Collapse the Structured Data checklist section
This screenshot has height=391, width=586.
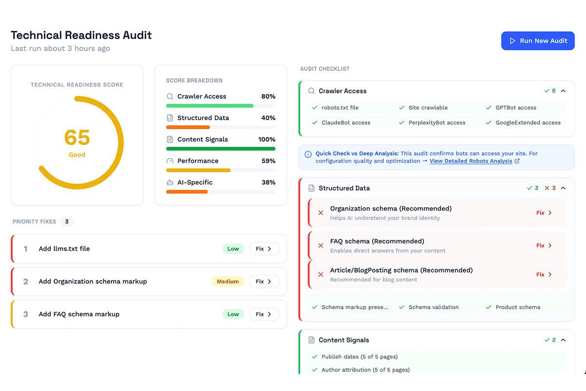(x=564, y=188)
